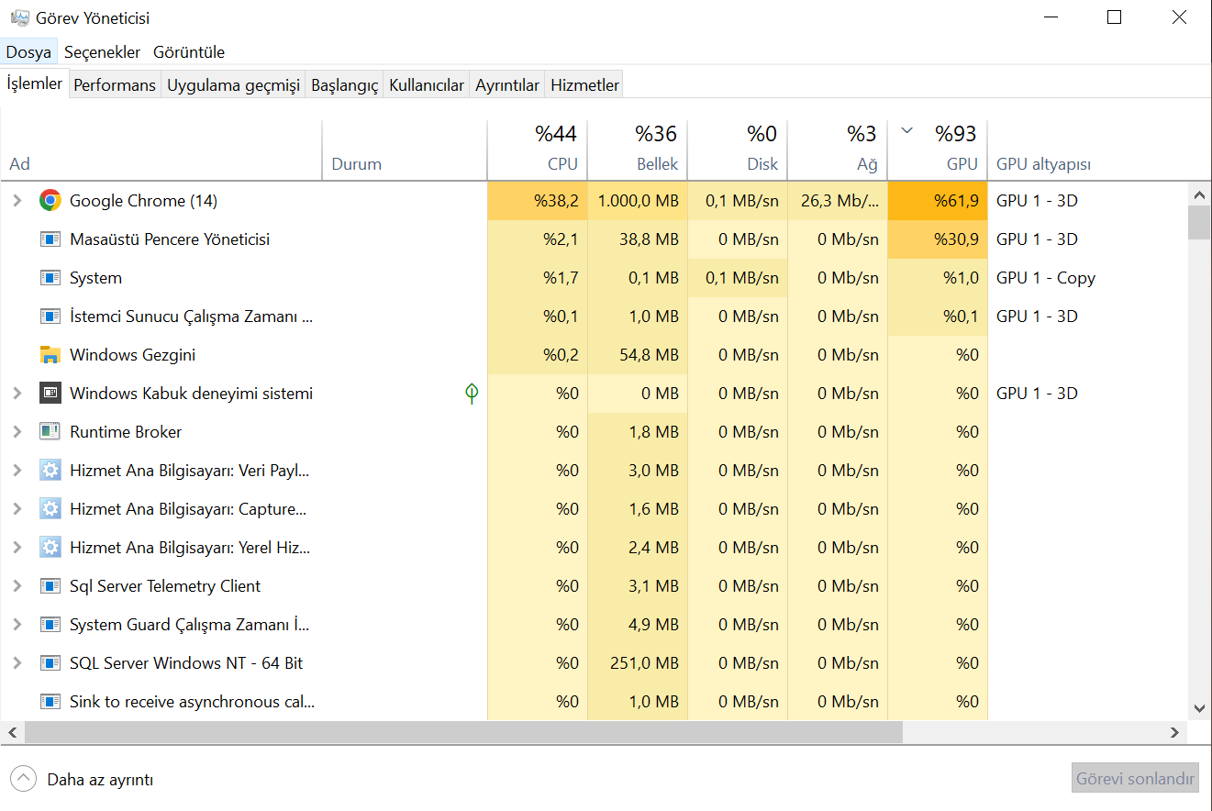Collapse details with the Daha az ayrıntı arrow
The height and width of the screenshot is (811, 1212).
[x=23, y=780]
